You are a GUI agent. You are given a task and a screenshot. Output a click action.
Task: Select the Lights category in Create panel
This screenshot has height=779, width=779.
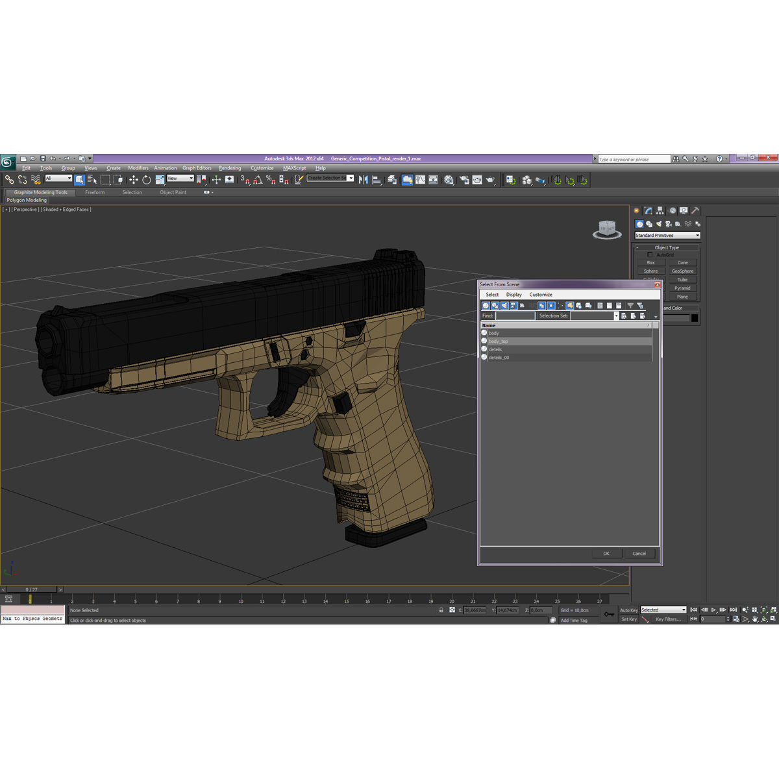click(658, 224)
